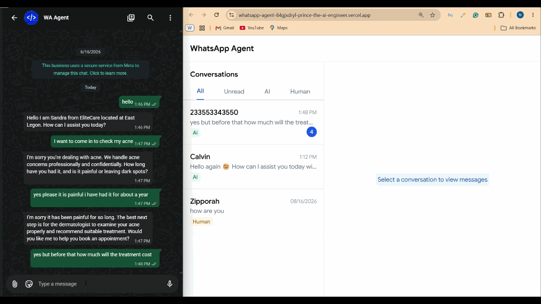Image resolution: width=541 pixels, height=304 pixels.
Task: Open the Calvin conversation
Action: click(x=253, y=167)
